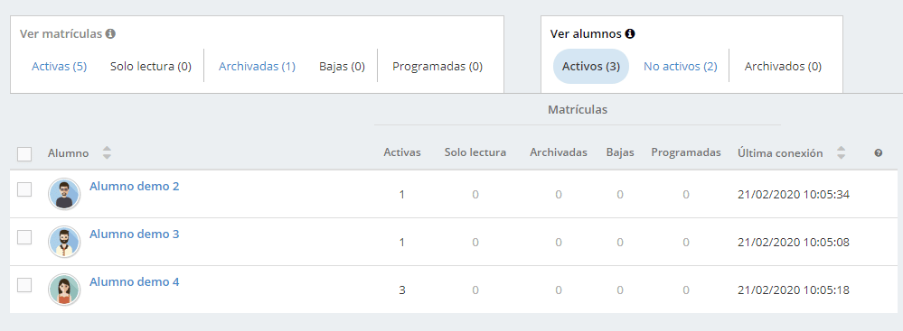This screenshot has height=331, width=903.
Task: Open Alumno demo 2 name link
Action: pos(134,186)
